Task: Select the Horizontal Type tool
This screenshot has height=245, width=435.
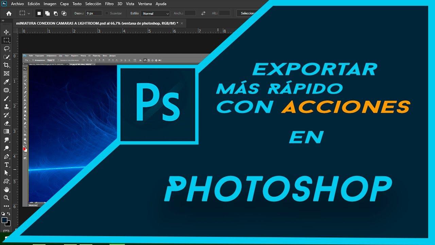Action: pyautogui.click(x=6, y=165)
